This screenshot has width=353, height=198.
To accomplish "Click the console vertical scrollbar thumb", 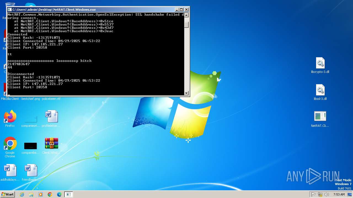I will 186,24.
